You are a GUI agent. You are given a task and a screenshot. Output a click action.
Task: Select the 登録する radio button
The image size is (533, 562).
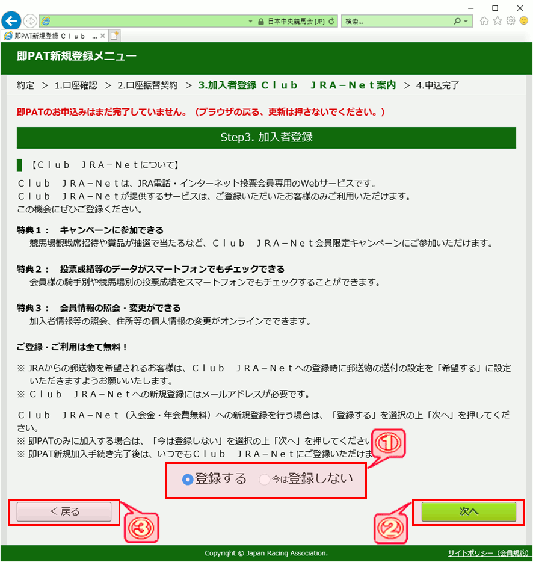click(187, 480)
